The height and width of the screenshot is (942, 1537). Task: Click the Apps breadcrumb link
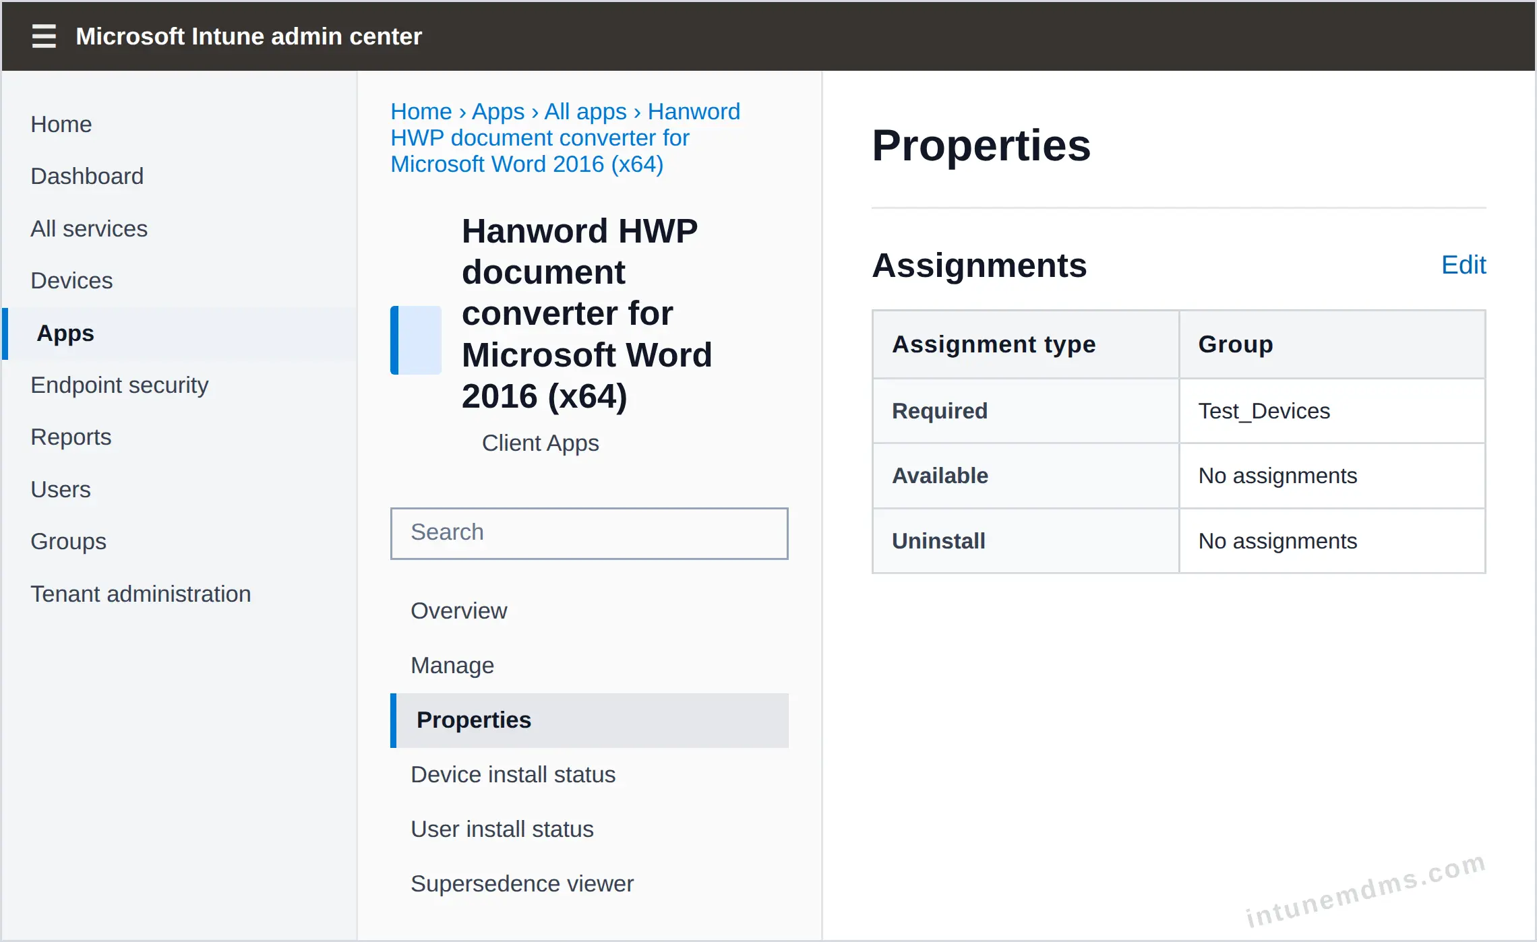pyautogui.click(x=498, y=111)
